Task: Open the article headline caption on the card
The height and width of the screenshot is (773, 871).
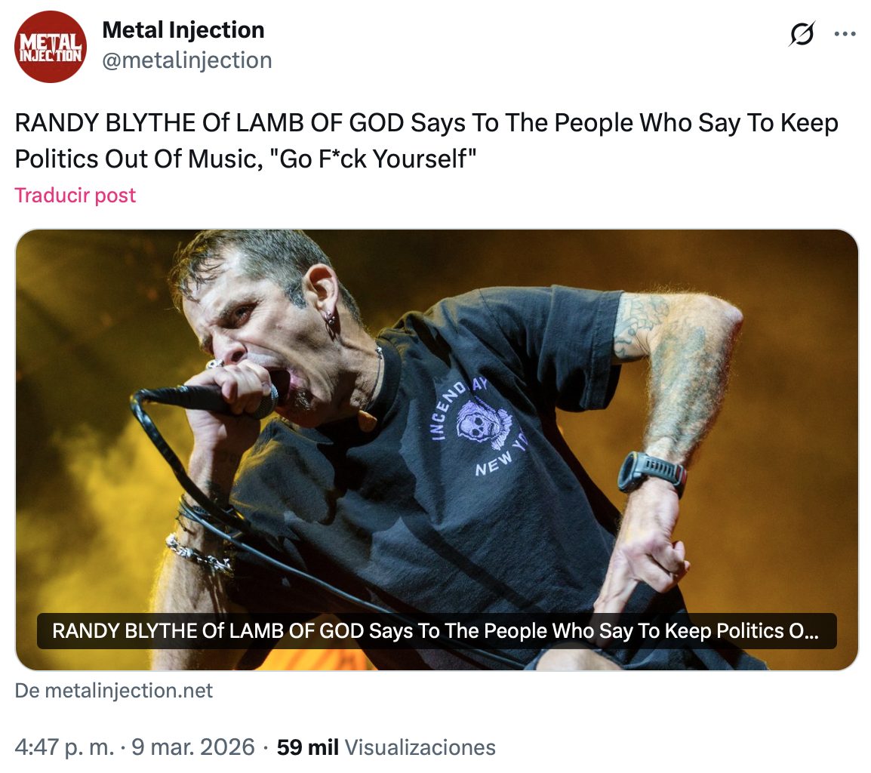Action: [436, 631]
